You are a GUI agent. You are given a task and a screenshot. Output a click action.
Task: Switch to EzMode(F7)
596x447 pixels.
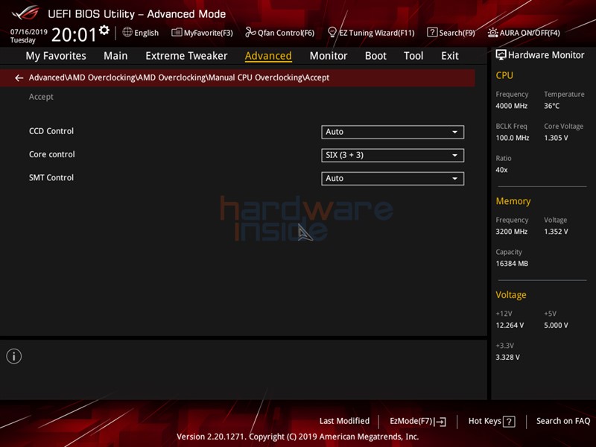[x=418, y=421]
